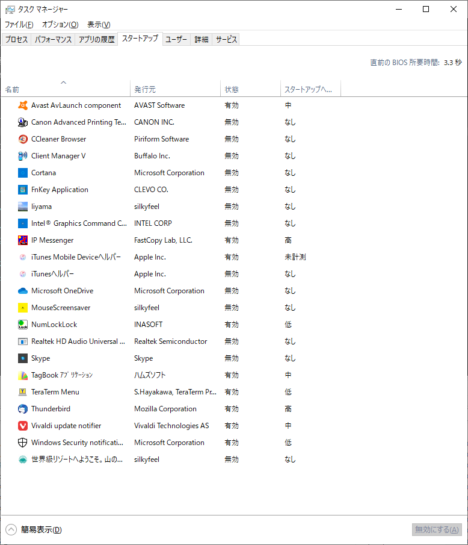The width and height of the screenshot is (468, 545).
Task: Click the TagBook application icon
Action: tap(23, 375)
